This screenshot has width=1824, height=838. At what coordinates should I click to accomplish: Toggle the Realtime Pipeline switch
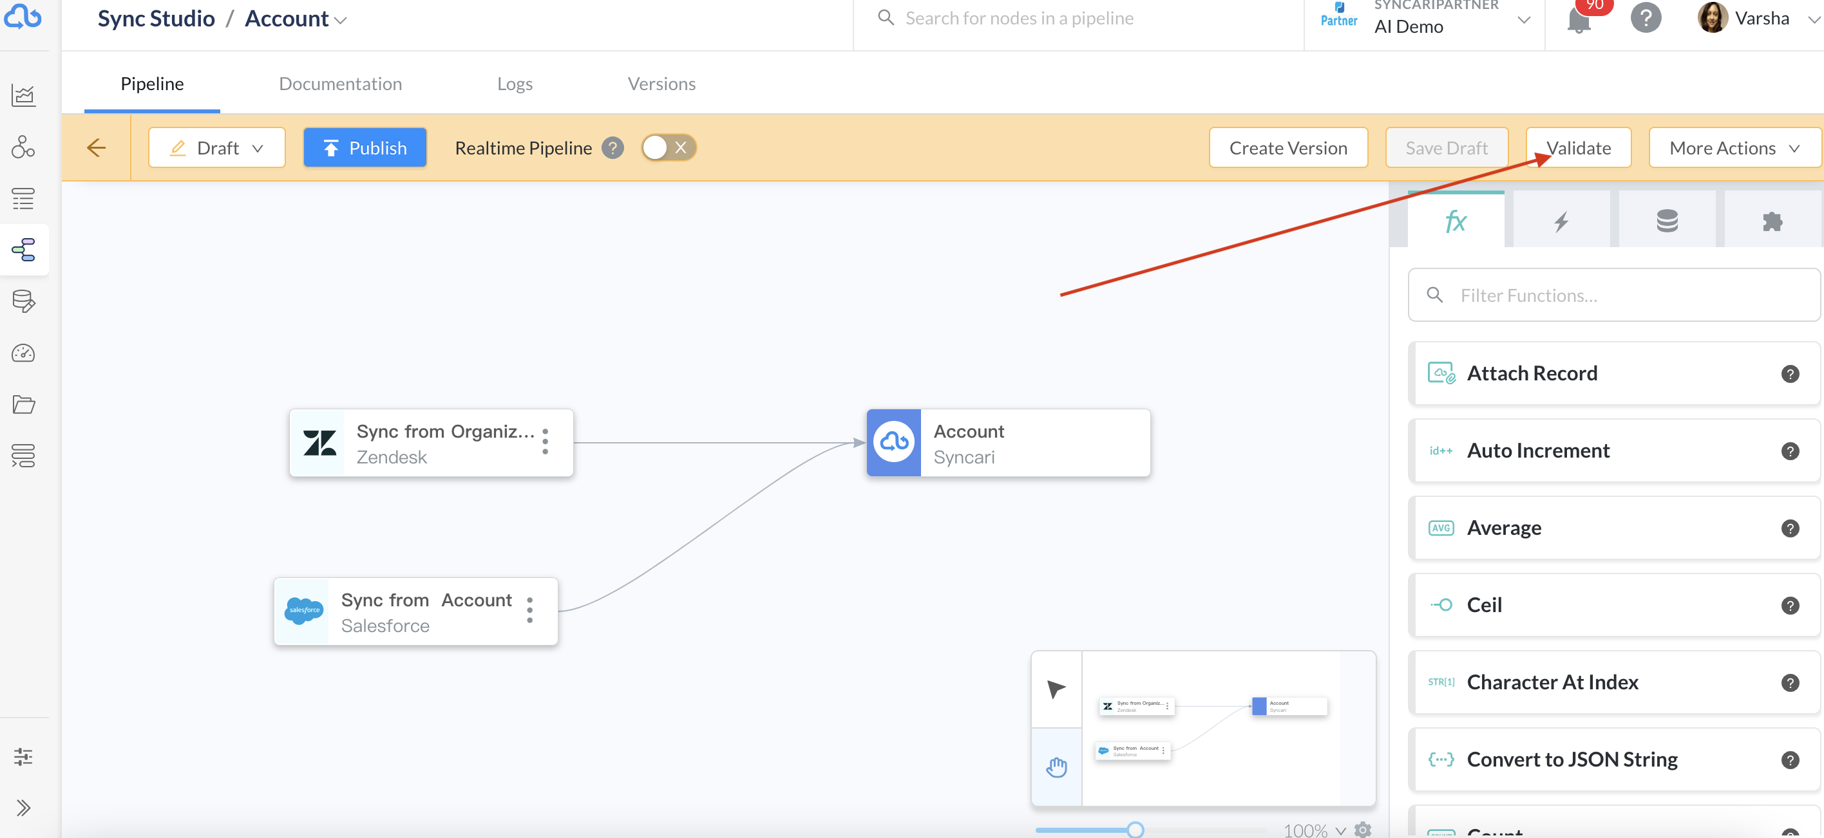coord(669,148)
